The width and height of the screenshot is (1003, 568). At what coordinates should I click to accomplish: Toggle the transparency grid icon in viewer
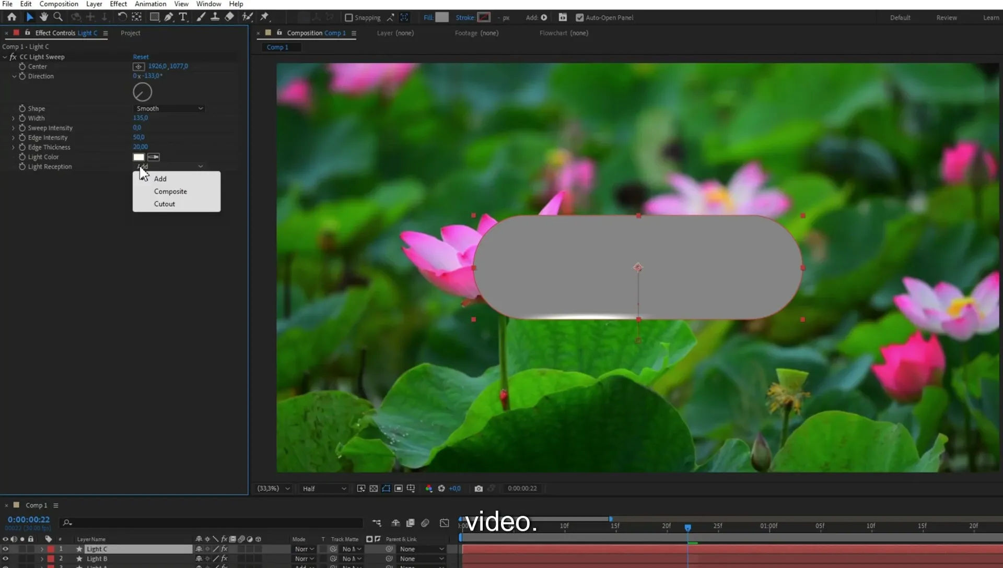(x=374, y=489)
